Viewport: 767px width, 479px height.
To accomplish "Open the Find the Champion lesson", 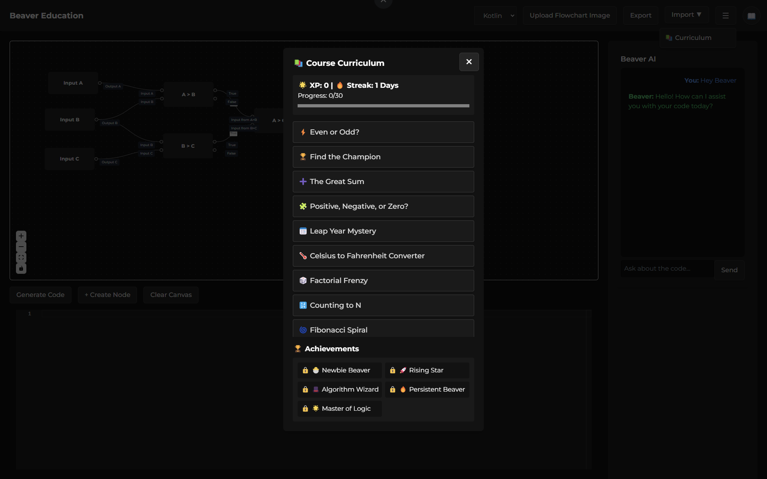I will point(383,157).
